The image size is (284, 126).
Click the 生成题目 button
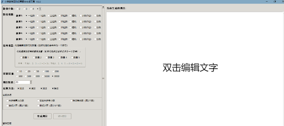pyautogui.click(x=42, y=116)
